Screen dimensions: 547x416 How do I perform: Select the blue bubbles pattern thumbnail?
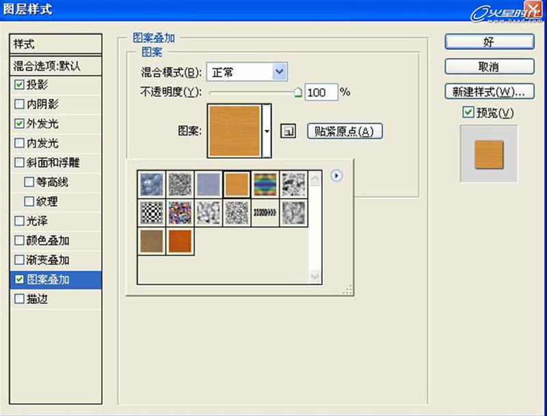tap(152, 184)
